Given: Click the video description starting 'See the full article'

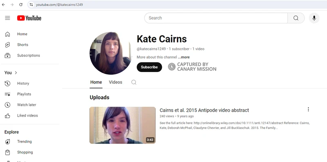Looking at the screenshot, I should pyautogui.click(x=235, y=126).
